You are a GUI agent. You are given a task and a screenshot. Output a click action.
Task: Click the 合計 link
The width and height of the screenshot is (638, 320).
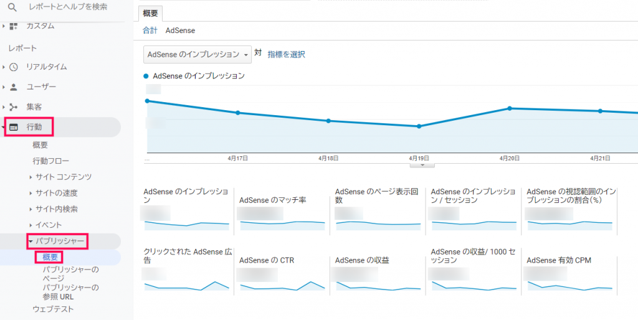(150, 31)
